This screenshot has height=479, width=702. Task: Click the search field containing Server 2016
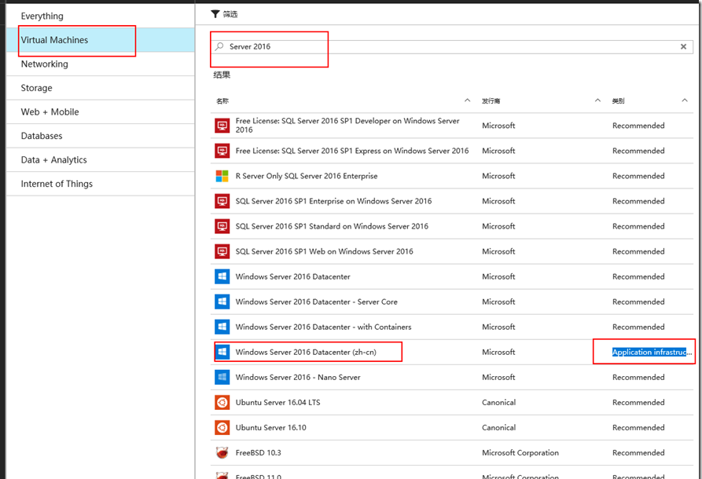point(452,46)
